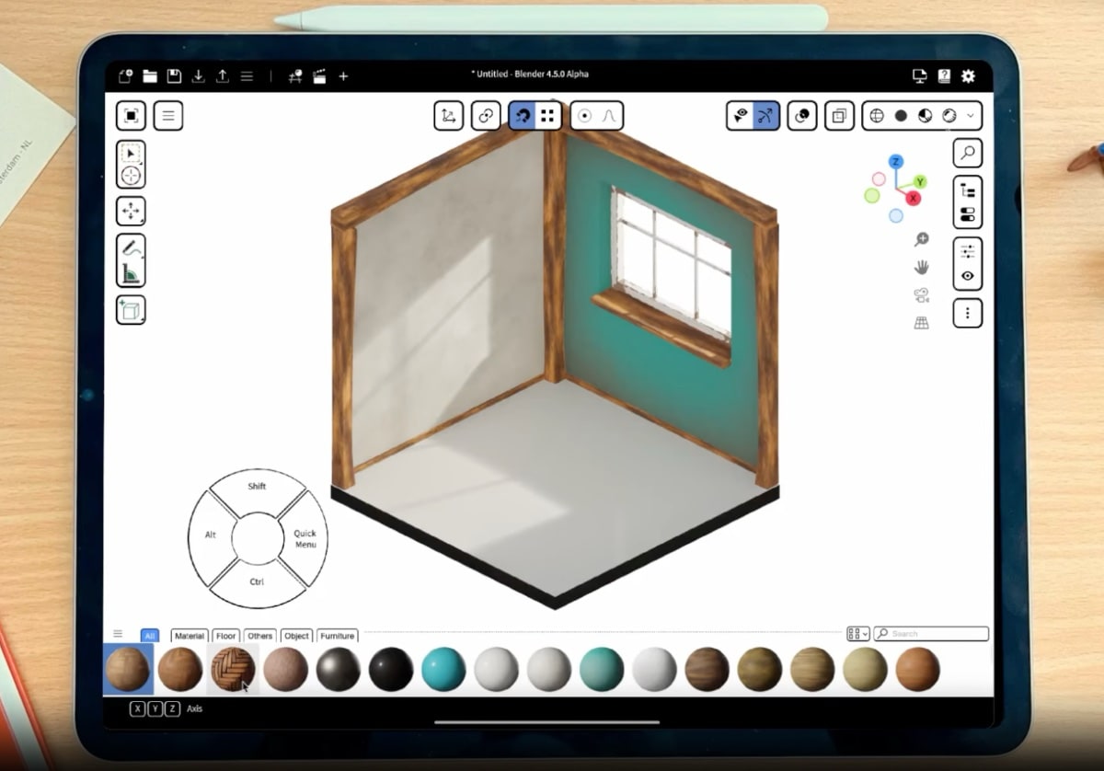
Task: Choose the Move tool in left toolbar
Action: click(x=131, y=211)
